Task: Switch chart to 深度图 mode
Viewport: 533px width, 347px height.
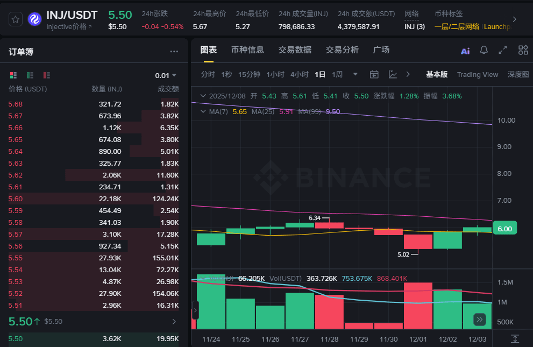Action: tap(518, 74)
